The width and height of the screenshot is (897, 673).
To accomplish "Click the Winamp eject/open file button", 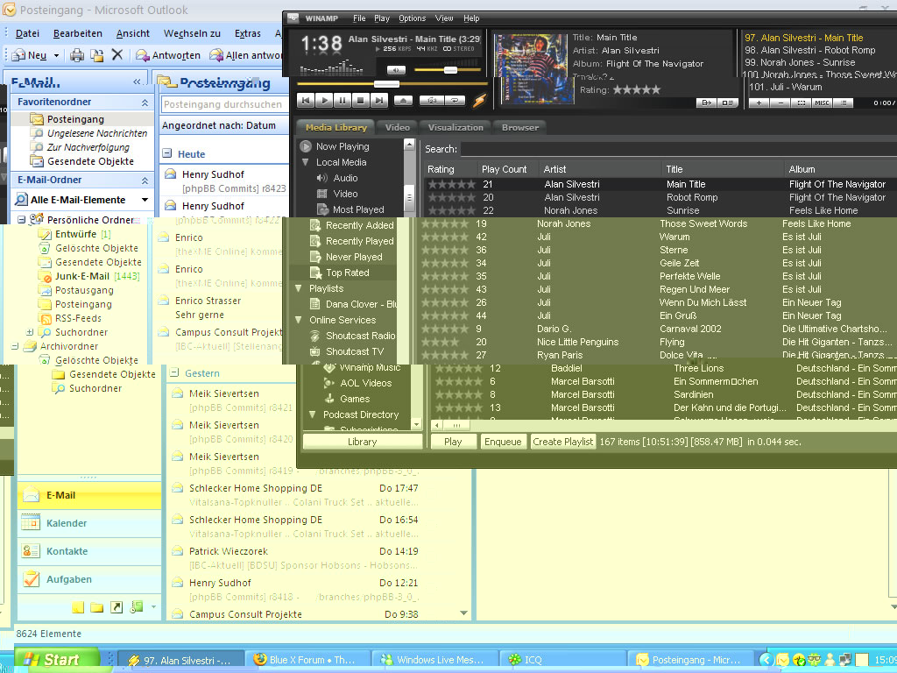I will tap(404, 101).
